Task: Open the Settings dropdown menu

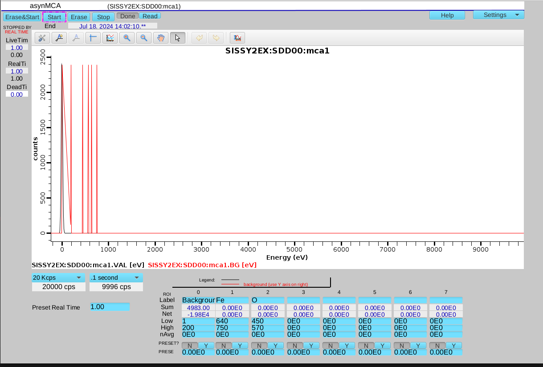Action: [x=498, y=15]
